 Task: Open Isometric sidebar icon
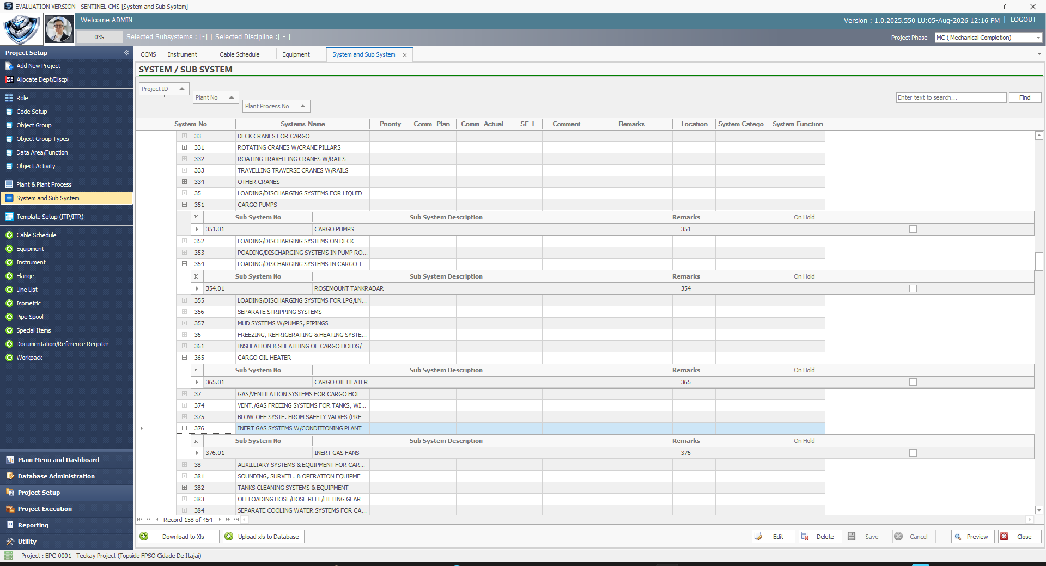[x=9, y=303]
